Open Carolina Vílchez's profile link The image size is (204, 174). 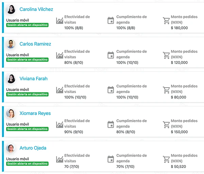[x=36, y=9]
